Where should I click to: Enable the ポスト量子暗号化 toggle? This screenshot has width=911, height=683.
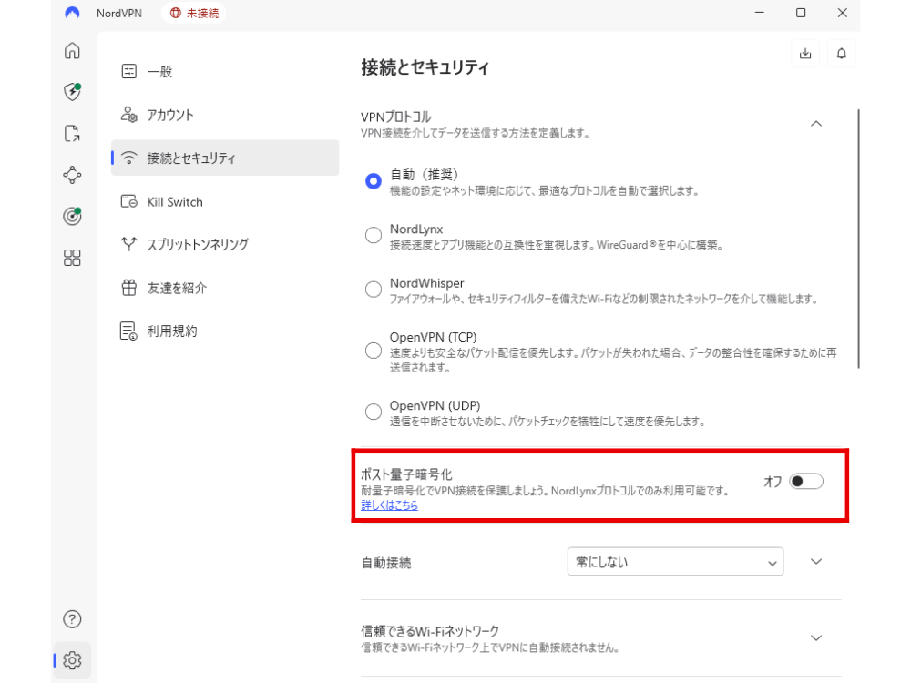tap(806, 482)
